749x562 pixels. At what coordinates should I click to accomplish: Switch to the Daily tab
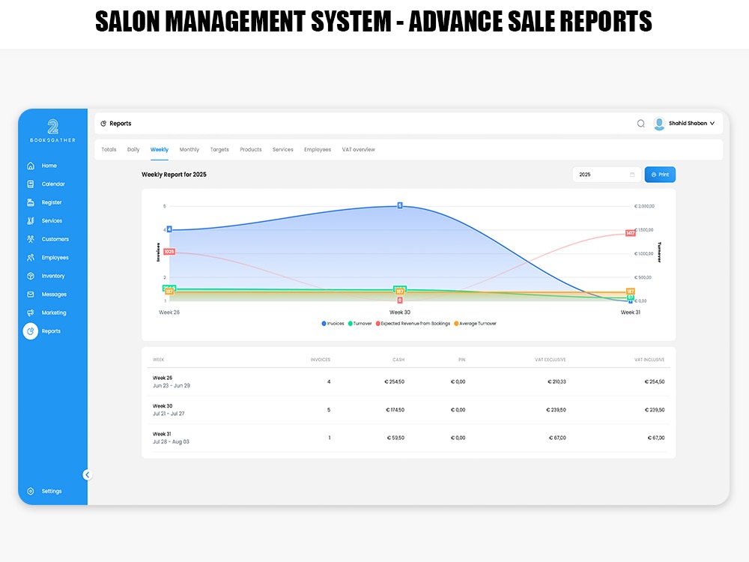(133, 150)
